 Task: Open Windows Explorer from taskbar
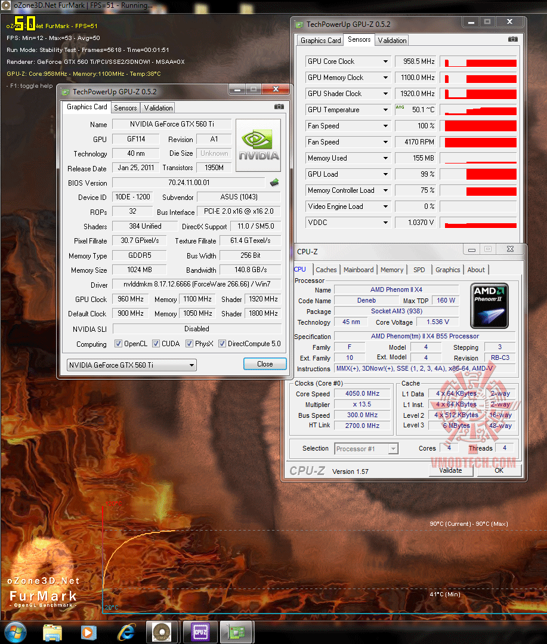click(x=52, y=633)
